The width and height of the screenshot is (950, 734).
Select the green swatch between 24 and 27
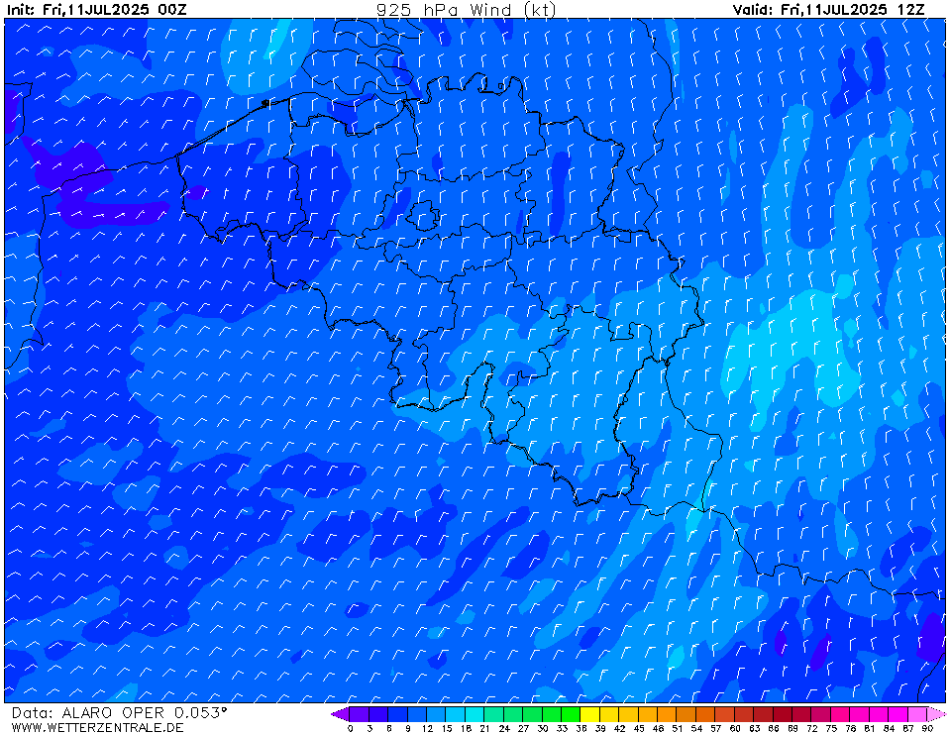(x=514, y=714)
